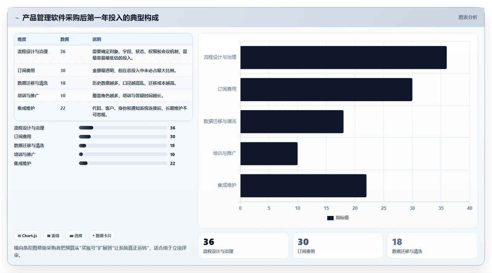Select the 表格 tag chip
The image size is (492, 273).
pyautogui.click(x=53, y=236)
